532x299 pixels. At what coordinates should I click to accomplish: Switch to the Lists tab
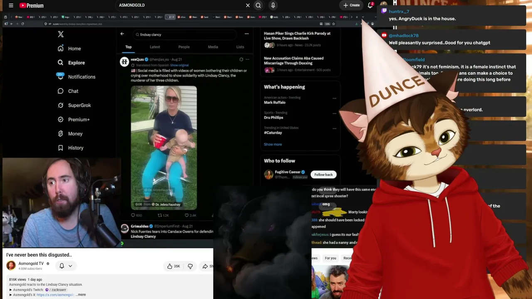(x=240, y=47)
